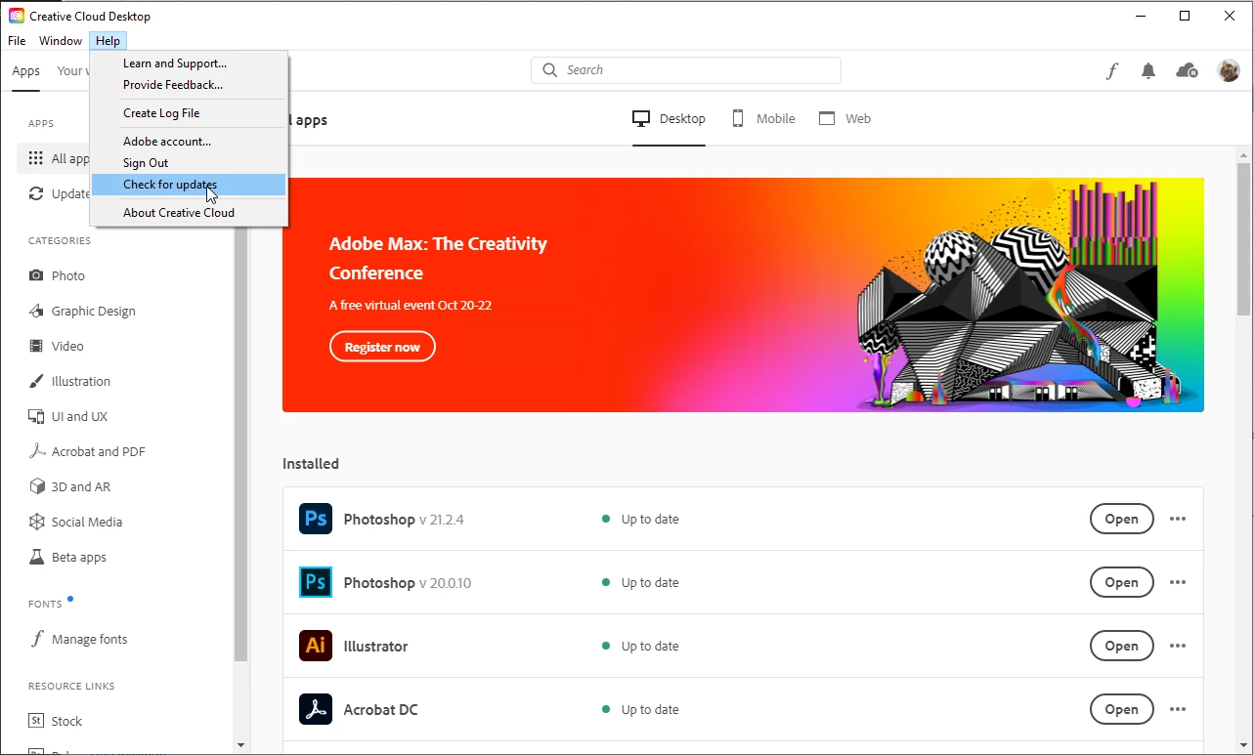Open Acrobat DC
This screenshot has width=1254, height=755.
(x=1122, y=709)
